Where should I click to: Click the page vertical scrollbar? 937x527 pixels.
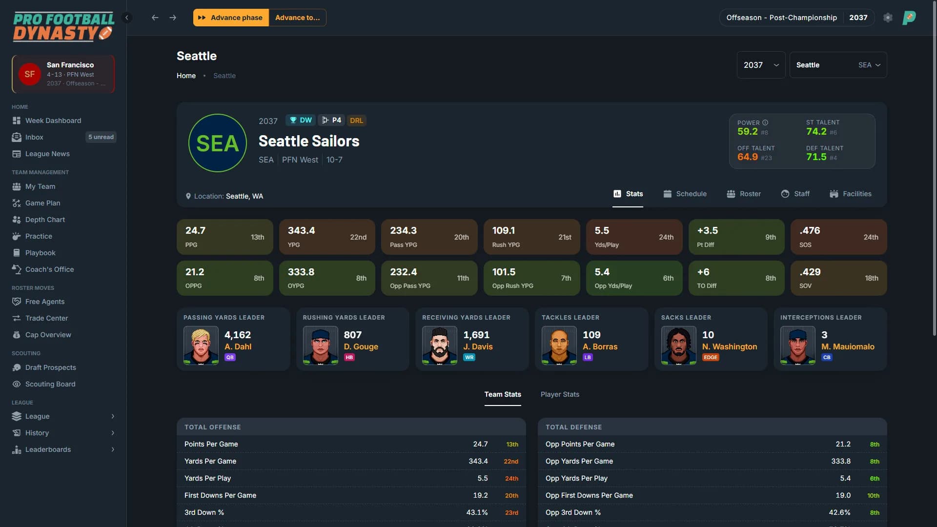pos(934,168)
